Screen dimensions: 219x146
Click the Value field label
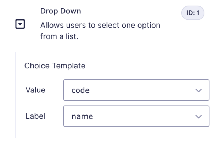click(x=35, y=90)
